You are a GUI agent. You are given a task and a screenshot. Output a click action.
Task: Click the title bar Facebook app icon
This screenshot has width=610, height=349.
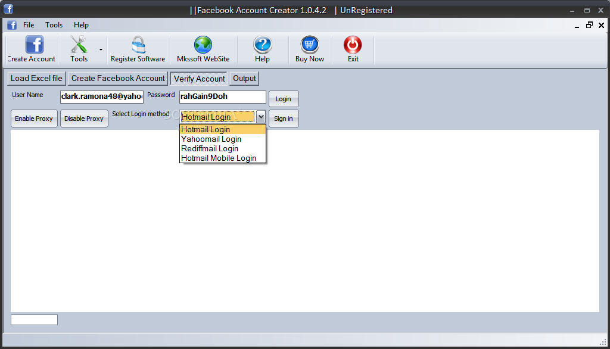point(8,8)
